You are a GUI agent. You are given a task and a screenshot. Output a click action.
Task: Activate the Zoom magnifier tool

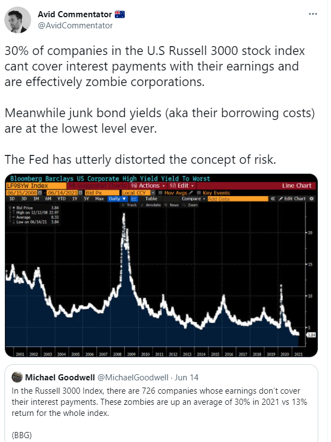point(190,205)
